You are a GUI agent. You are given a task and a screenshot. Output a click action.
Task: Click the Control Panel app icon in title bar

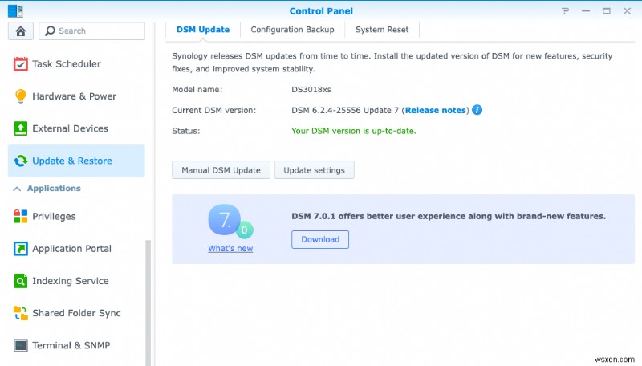(x=15, y=11)
